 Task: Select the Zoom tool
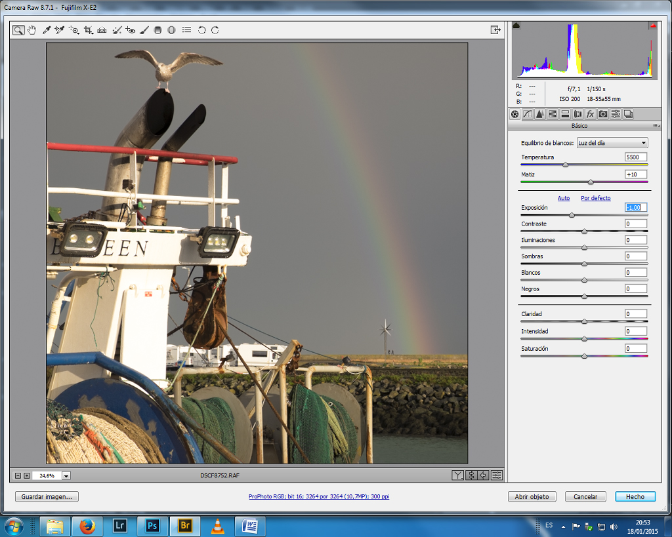click(18, 30)
